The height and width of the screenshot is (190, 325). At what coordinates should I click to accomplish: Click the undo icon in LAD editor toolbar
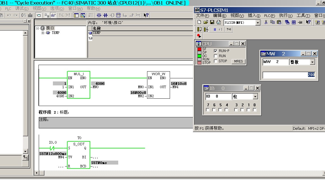point(9,15)
